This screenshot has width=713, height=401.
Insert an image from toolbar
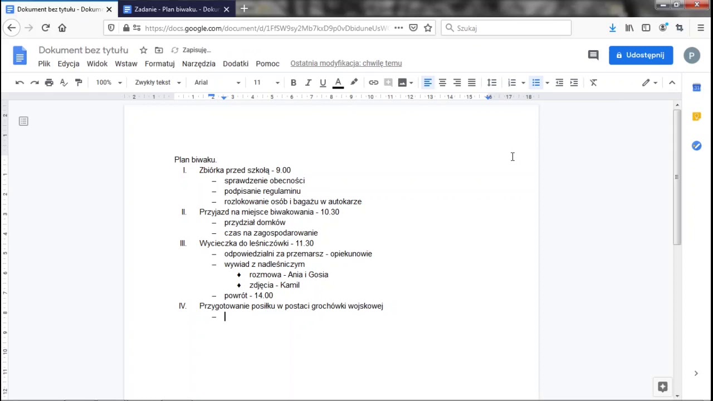[402, 82]
